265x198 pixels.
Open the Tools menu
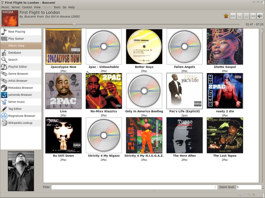coord(57,7)
